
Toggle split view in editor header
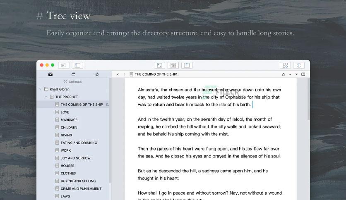303,74
